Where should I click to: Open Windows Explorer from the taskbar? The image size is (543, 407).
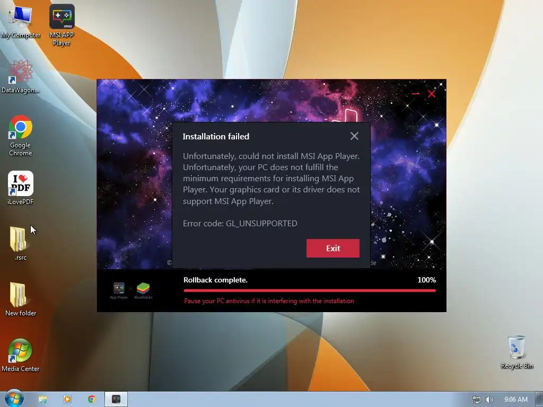[42, 400]
